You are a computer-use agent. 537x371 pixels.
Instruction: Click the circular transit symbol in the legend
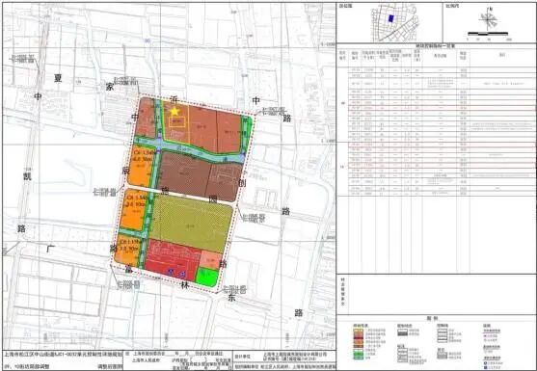[486, 363]
